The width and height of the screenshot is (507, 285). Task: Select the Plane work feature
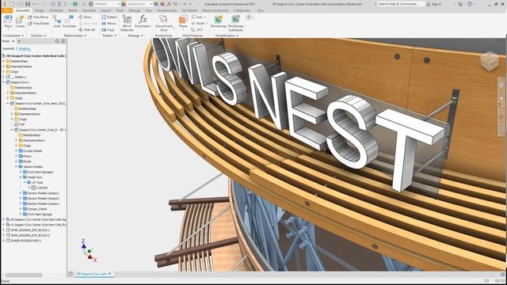point(183,21)
